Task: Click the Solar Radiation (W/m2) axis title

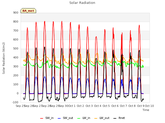Action: click(4, 58)
